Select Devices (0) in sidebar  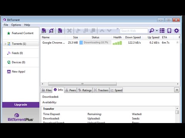21,62
